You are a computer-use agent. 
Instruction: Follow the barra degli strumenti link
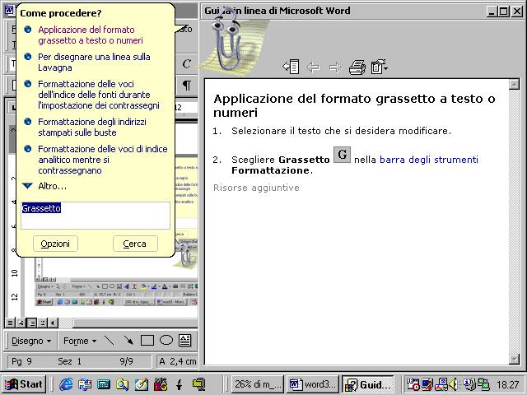429,159
